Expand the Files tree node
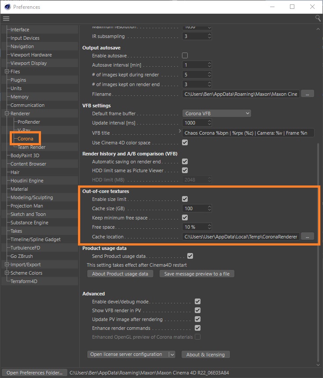 pos(7,72)
